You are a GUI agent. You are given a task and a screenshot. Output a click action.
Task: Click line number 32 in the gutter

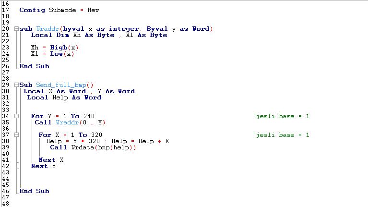[x=5, y=104]
